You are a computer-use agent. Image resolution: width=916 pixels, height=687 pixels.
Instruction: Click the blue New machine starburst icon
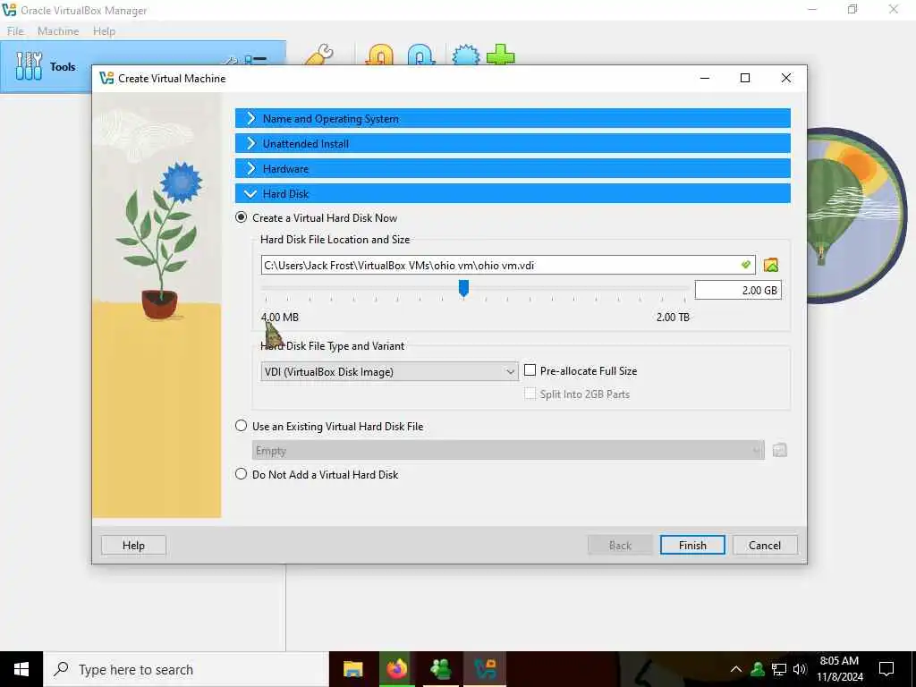[465, 55]
